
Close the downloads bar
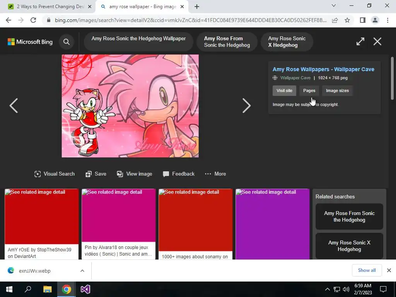pos(389,270)
